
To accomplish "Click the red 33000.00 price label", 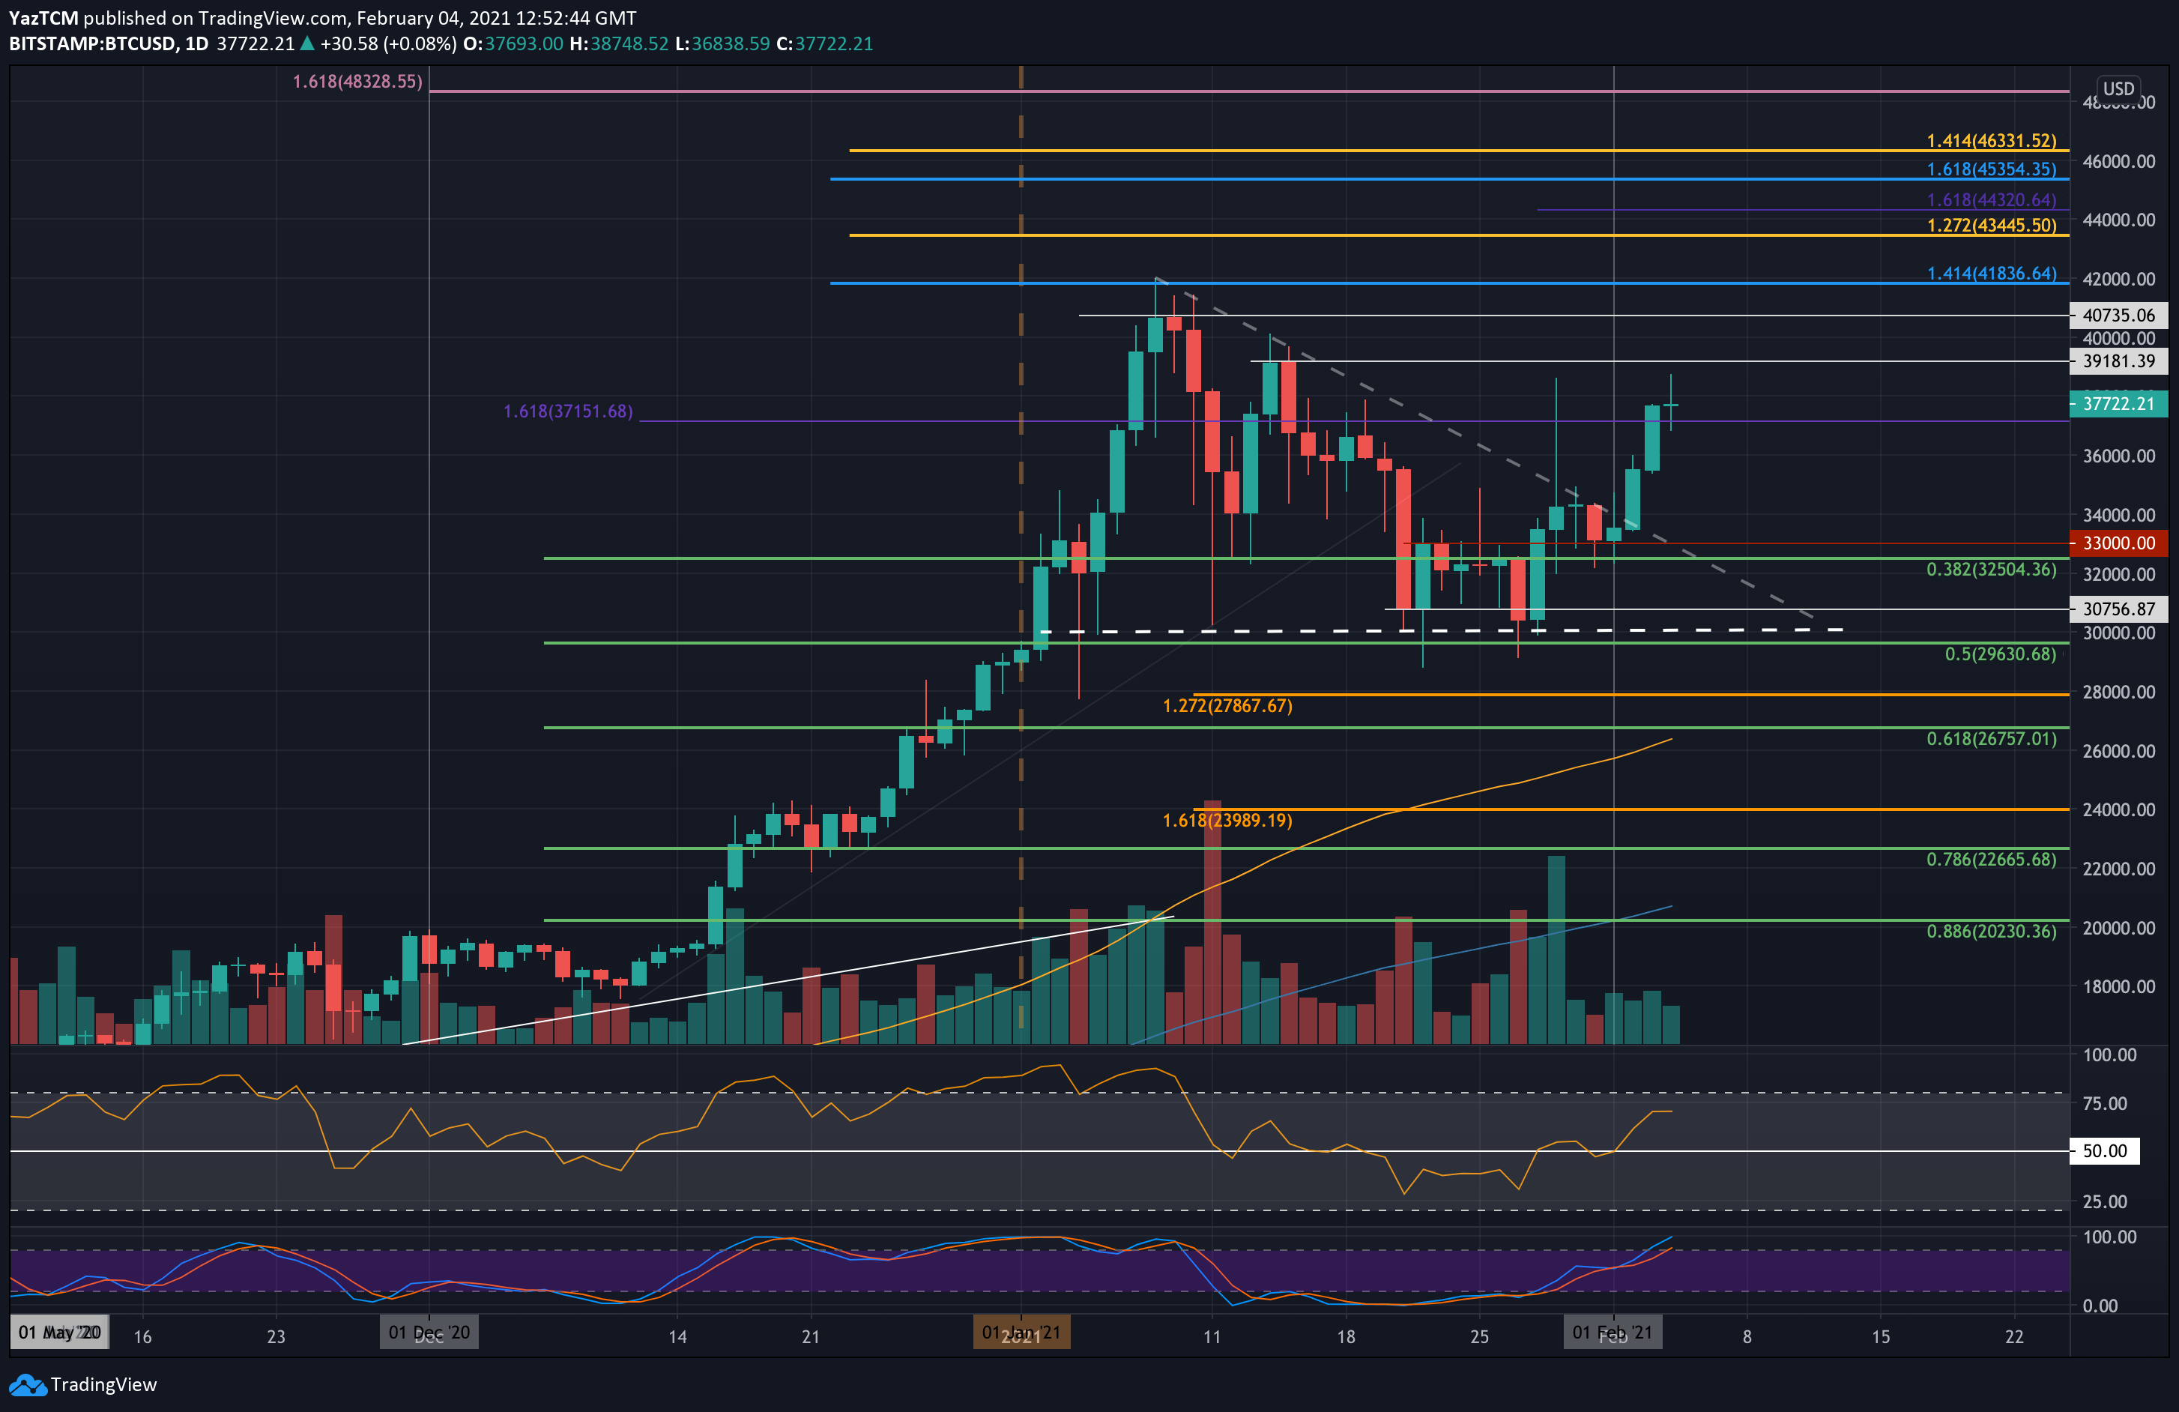I will pyautogui.click(x=2118, y=543).
